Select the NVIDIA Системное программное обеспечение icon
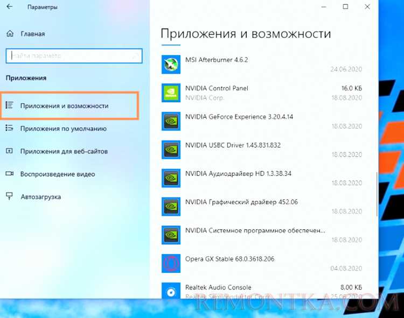Image resolution: width=404 pixels, height=318 pixels. point(171,235)
